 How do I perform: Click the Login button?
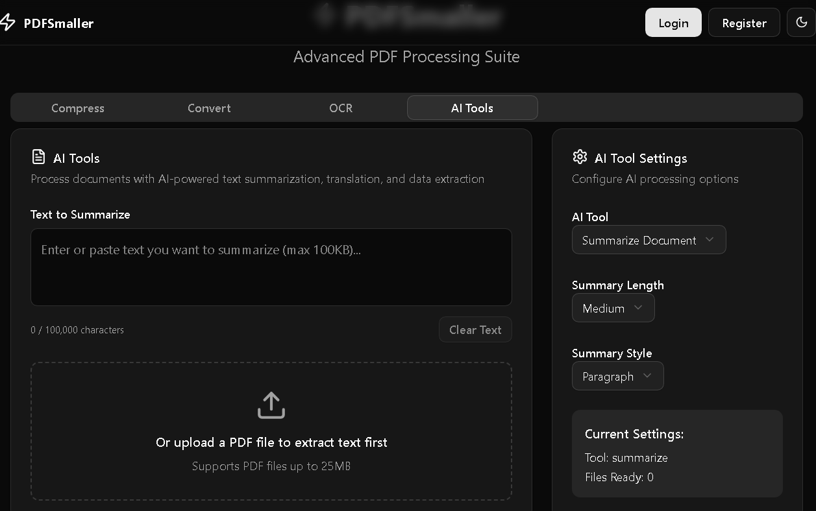click(673, 22)
